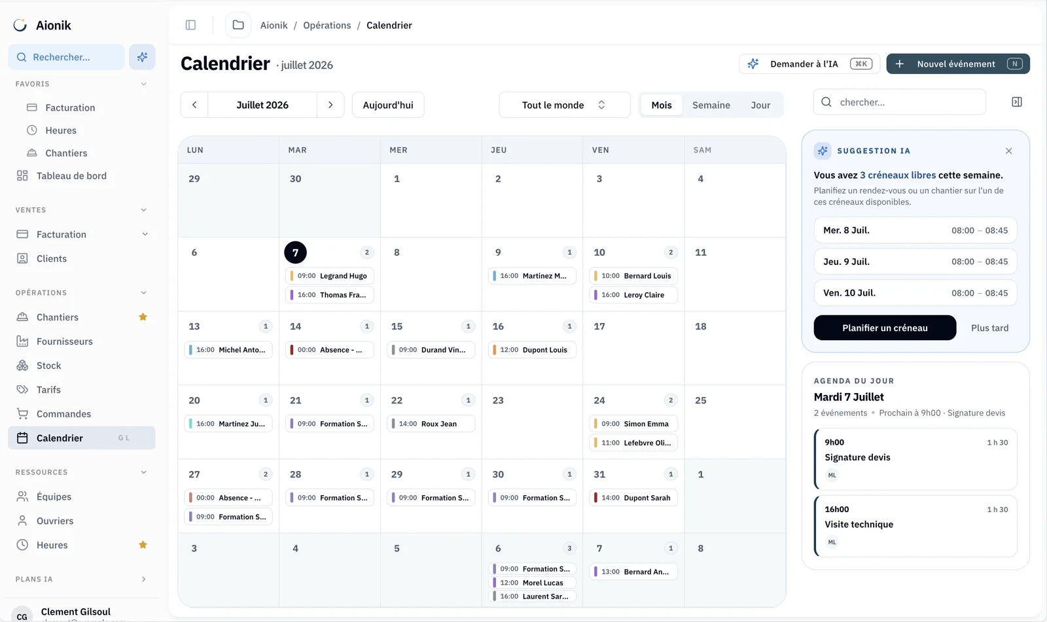Open Calendrier in sidebar
The width and height of the screenshot is (1047, 622).
(82, 438)
